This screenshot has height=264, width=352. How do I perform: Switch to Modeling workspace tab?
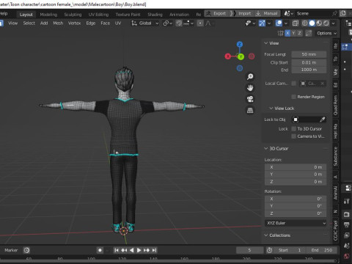point(48,15)
